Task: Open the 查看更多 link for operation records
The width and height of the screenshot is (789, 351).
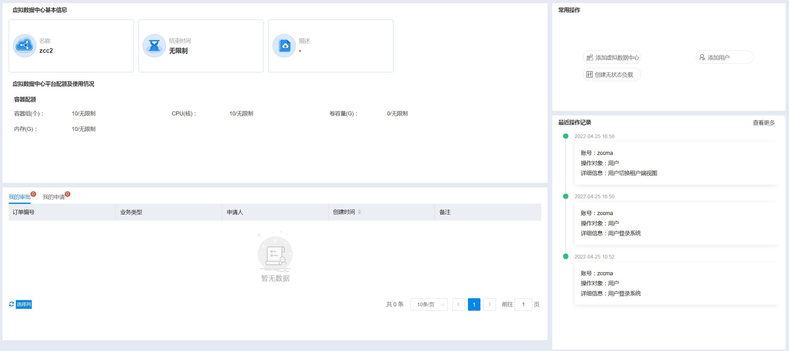Action: click(x=764, y=123)
